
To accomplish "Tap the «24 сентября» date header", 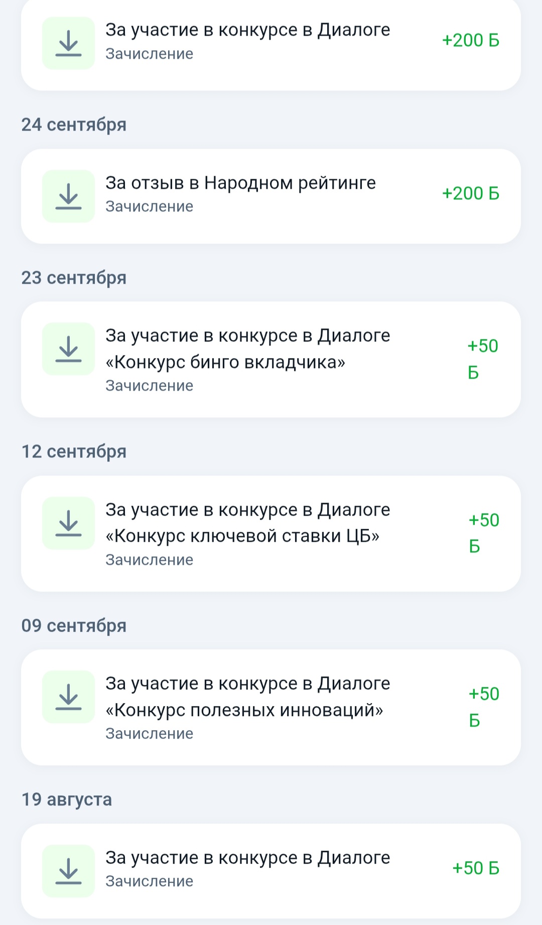I will [74, 125].
